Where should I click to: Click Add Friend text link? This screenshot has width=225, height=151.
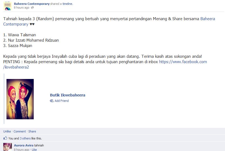click(x=62, y=101)
